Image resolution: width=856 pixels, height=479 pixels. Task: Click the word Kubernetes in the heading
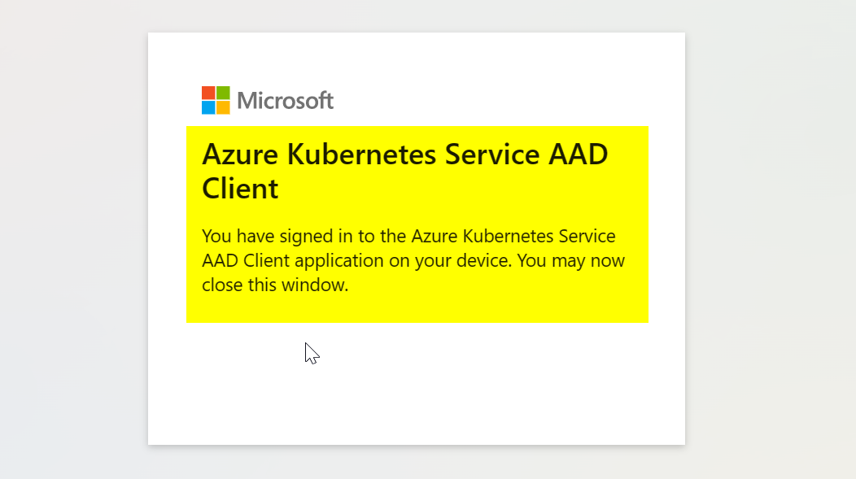[361, 155]
